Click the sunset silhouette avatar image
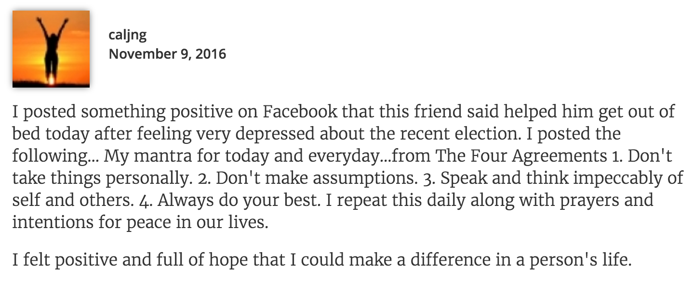Image resolution: width=694 pixels, height=281 pixels. tap(51, 49)
